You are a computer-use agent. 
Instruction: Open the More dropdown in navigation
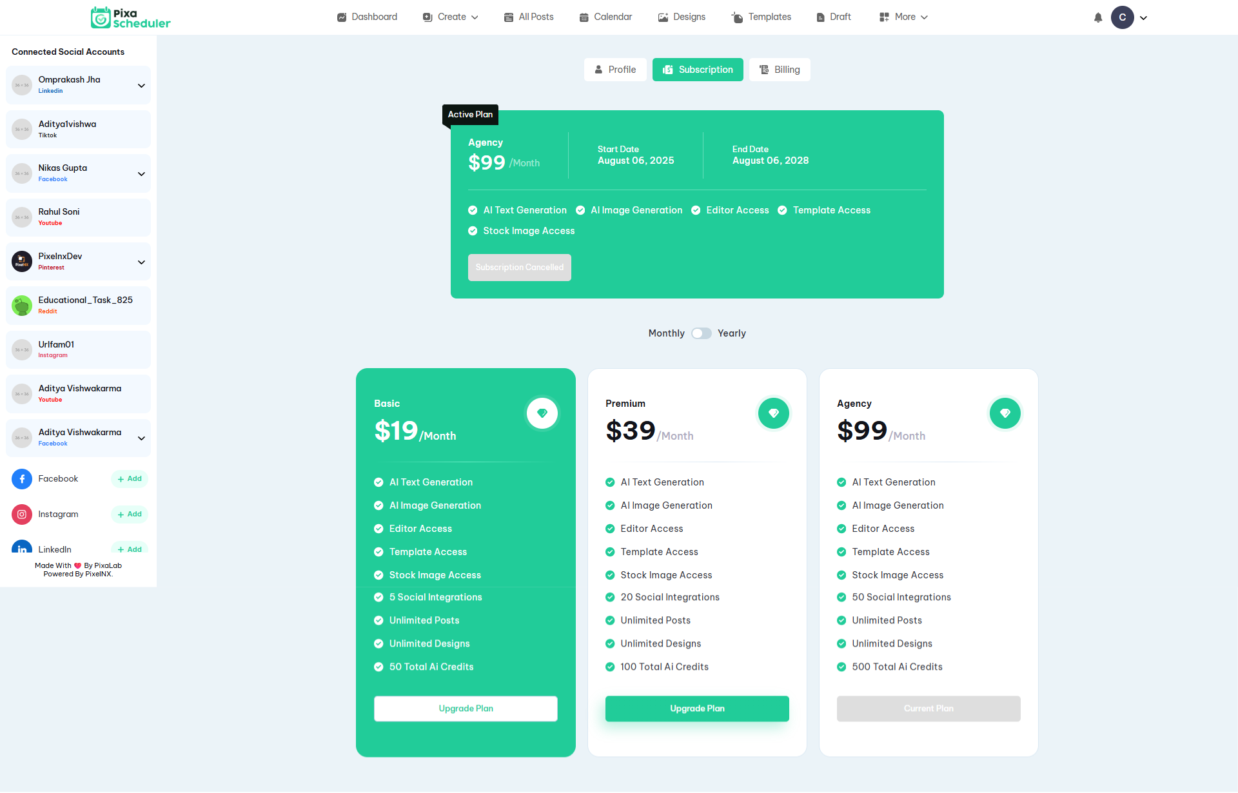click(x=903, y=17)
